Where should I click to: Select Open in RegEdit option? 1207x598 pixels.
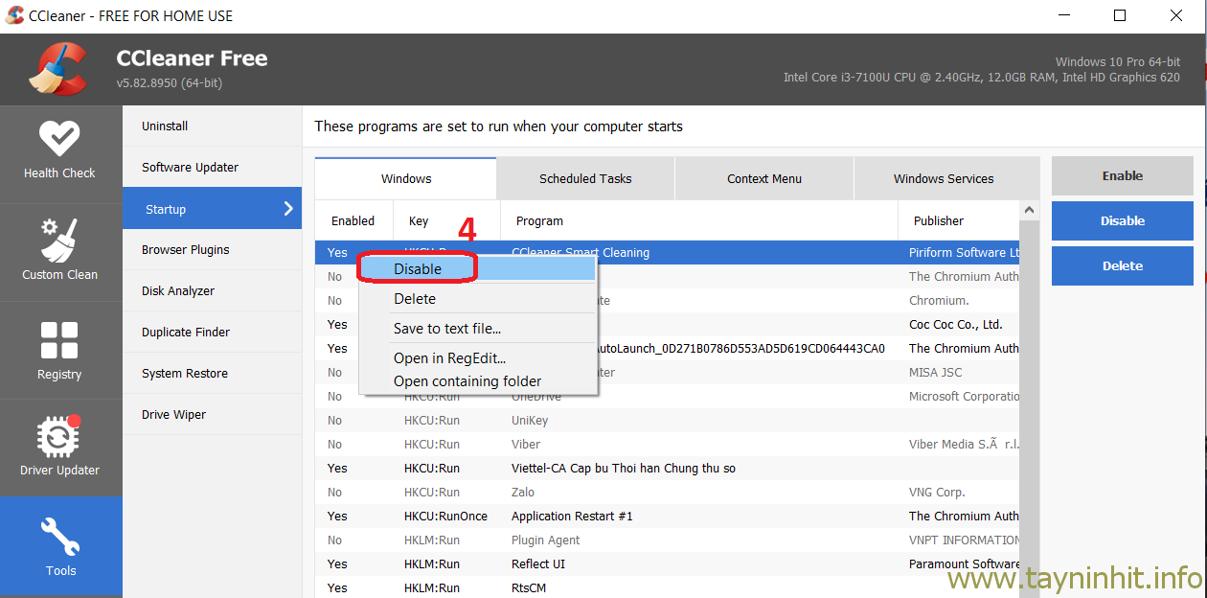(449, 358)
